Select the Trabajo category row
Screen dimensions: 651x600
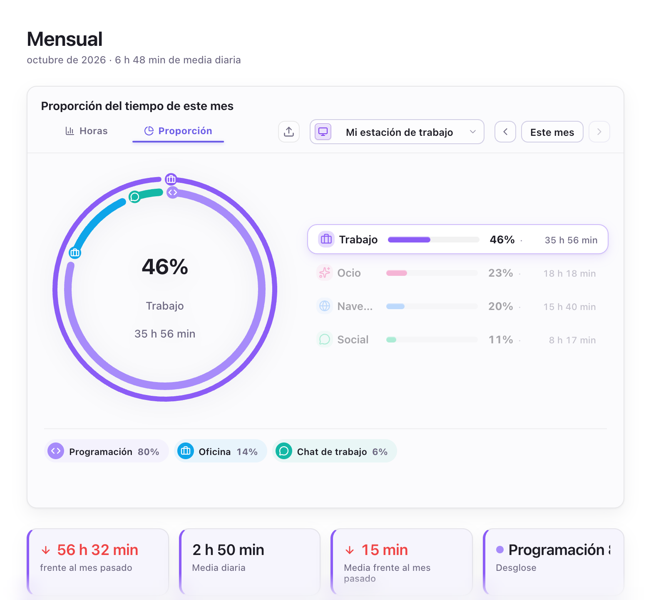pyautogui.click(x=457, y=239)
